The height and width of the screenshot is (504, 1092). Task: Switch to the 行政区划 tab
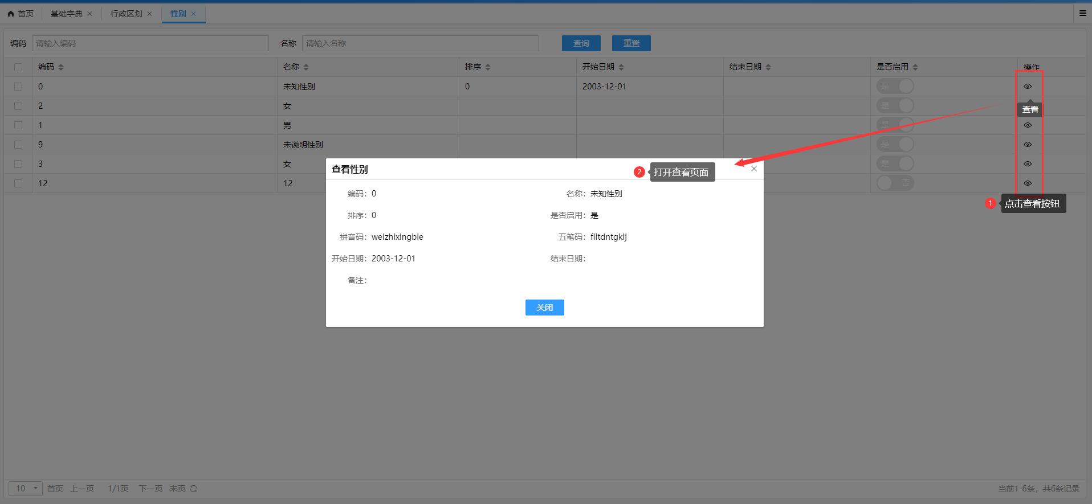pyautogui.click(x=126, y=14)
